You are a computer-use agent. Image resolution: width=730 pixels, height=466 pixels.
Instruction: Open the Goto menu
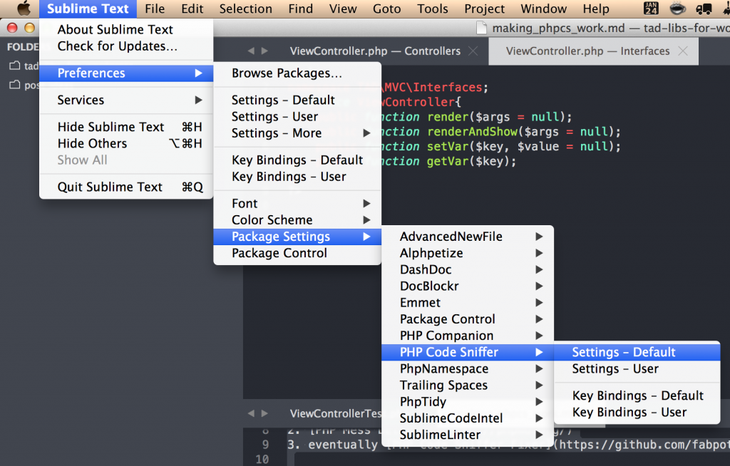386,9
